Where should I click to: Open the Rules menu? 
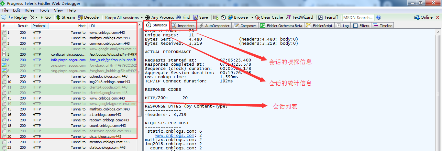29,10
